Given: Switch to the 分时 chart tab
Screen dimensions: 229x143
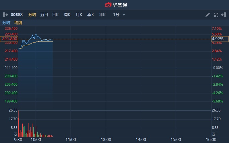Looking at the screenshot, I should click(32, 15).
